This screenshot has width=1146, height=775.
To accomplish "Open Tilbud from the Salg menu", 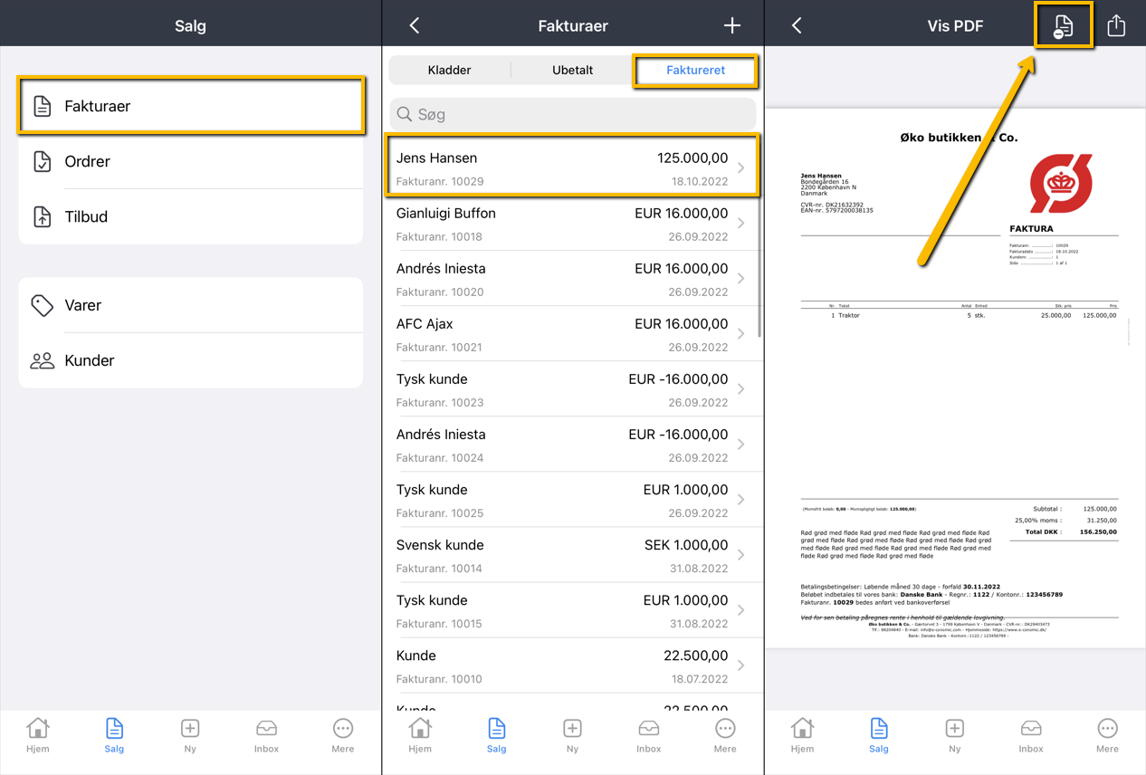I will click(190, 216).
